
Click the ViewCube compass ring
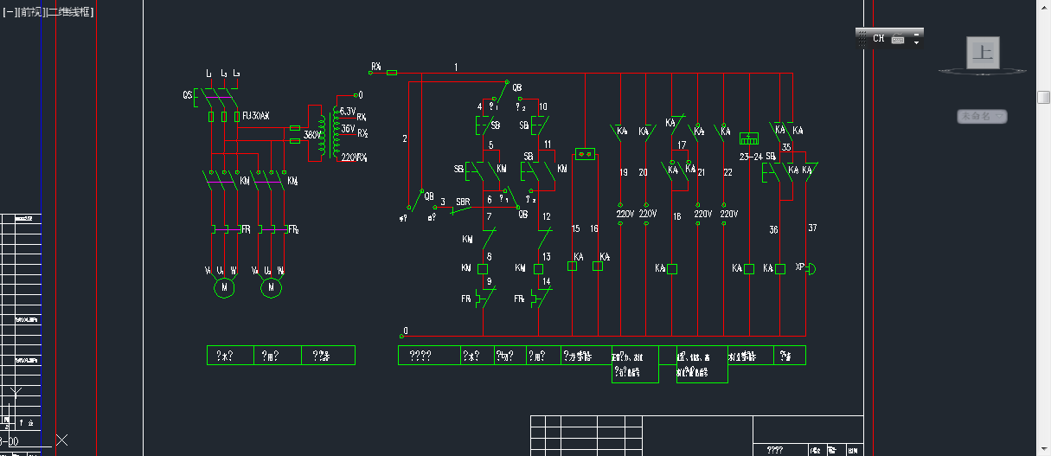click(984, 73)
